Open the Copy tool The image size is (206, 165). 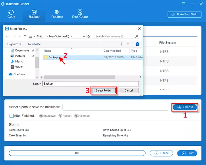tap(11, 14)
